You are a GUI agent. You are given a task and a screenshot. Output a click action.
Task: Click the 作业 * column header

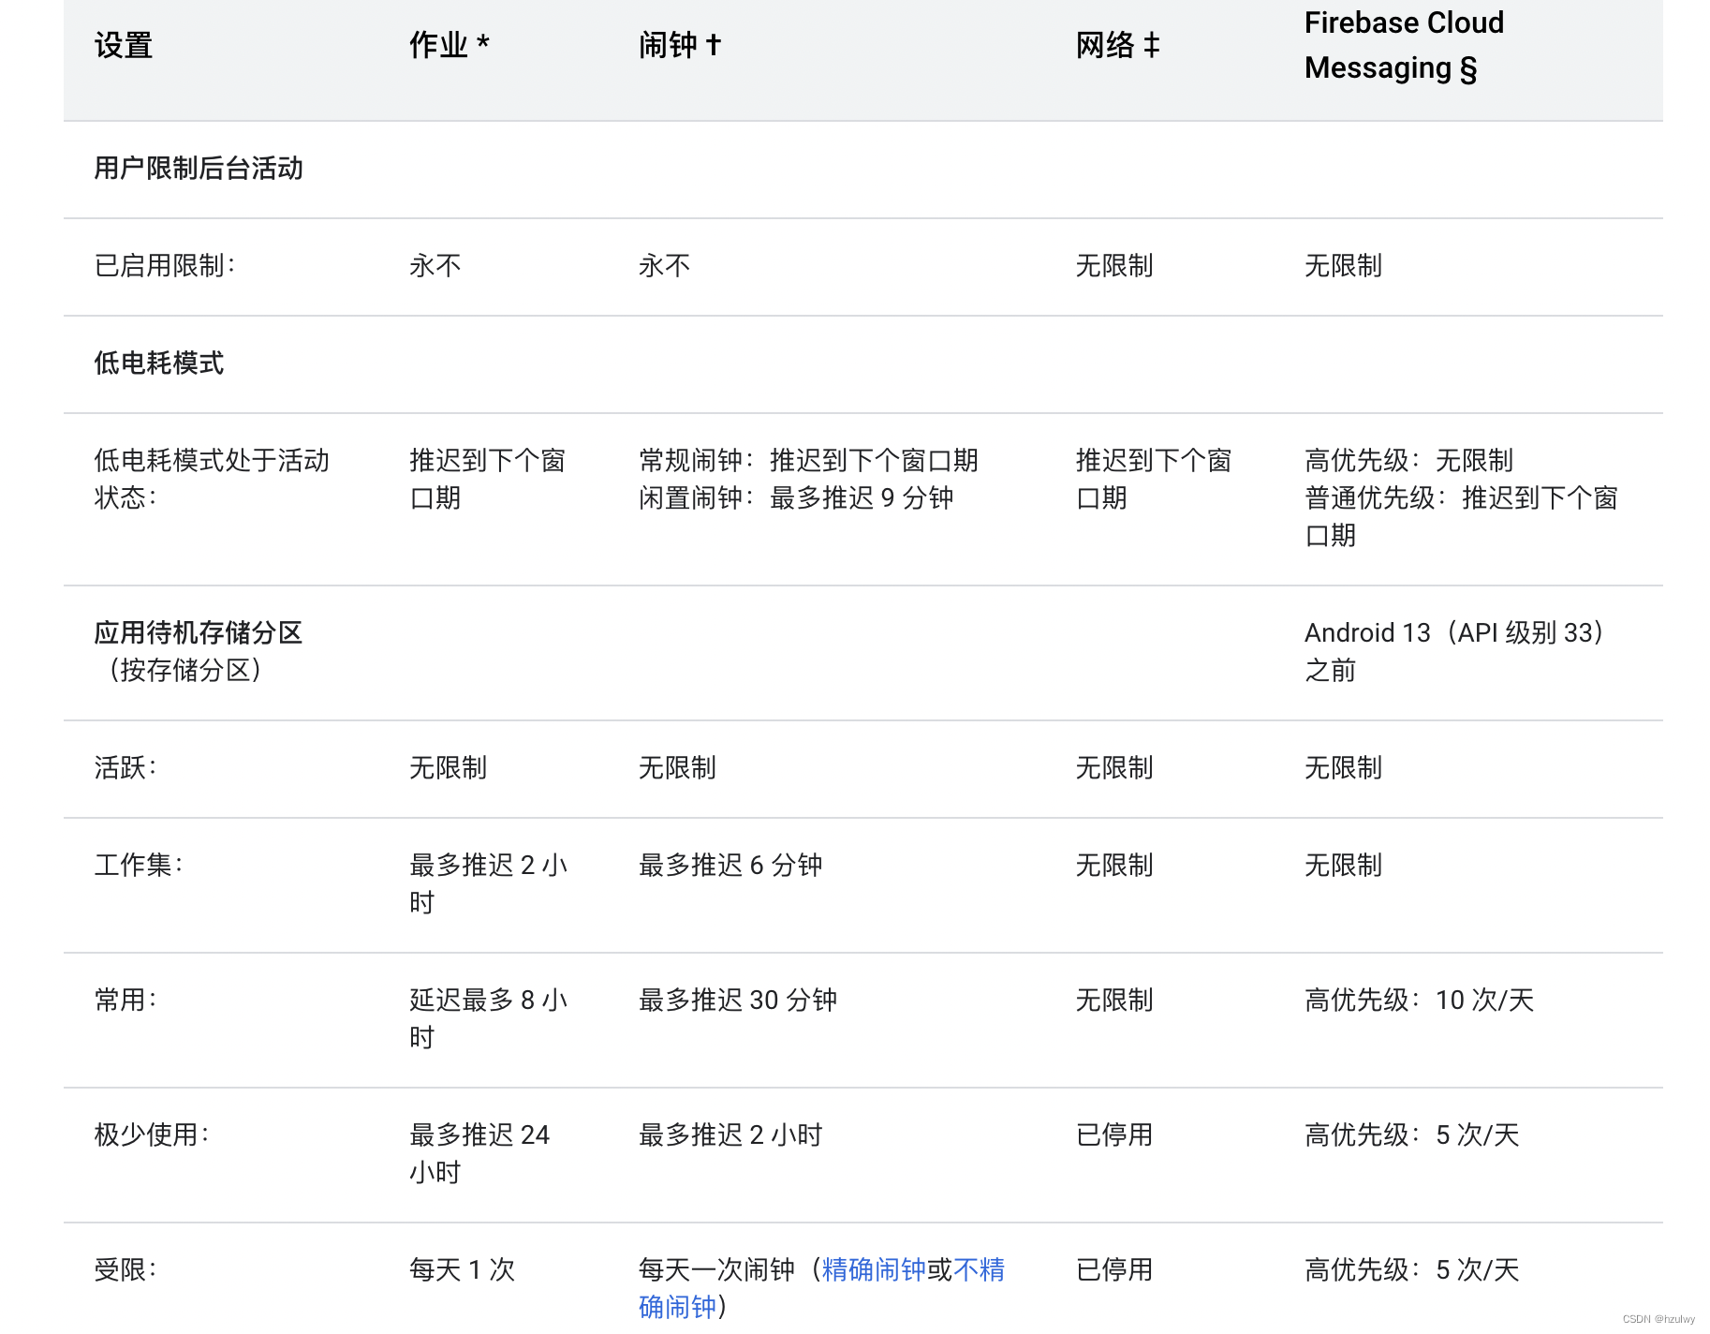coord(450,45)
